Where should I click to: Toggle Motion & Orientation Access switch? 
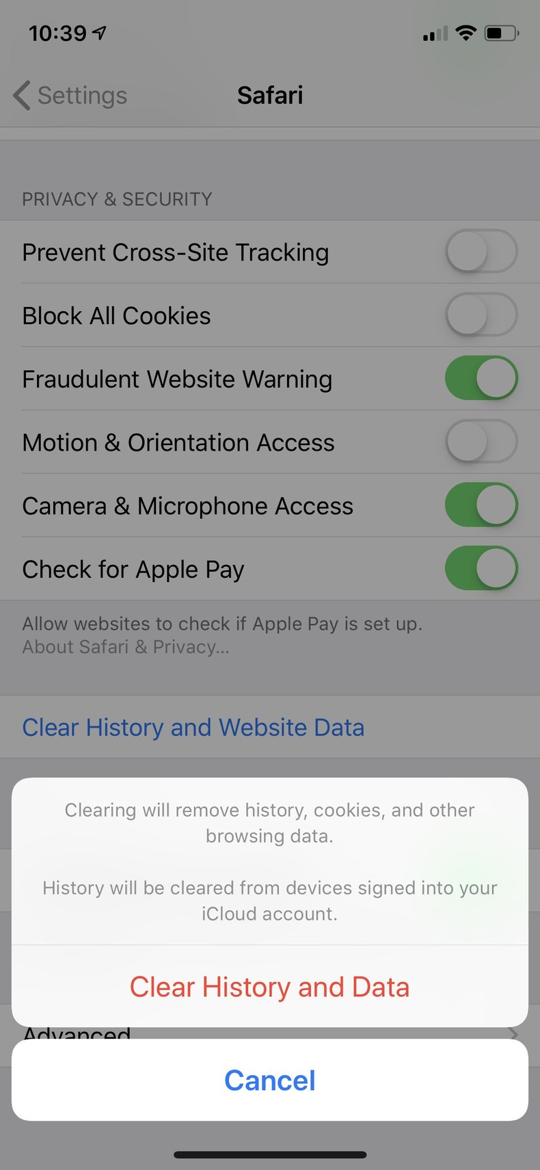click(x=481, y=442)
